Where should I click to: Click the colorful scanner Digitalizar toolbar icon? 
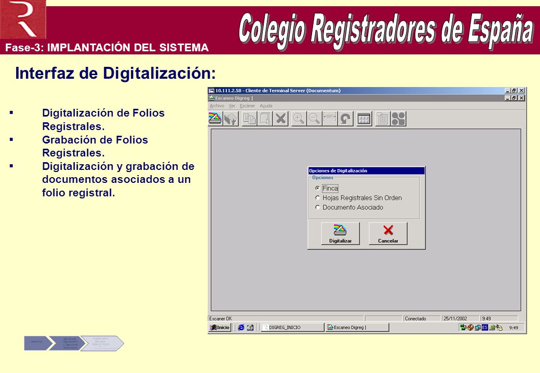215,119
